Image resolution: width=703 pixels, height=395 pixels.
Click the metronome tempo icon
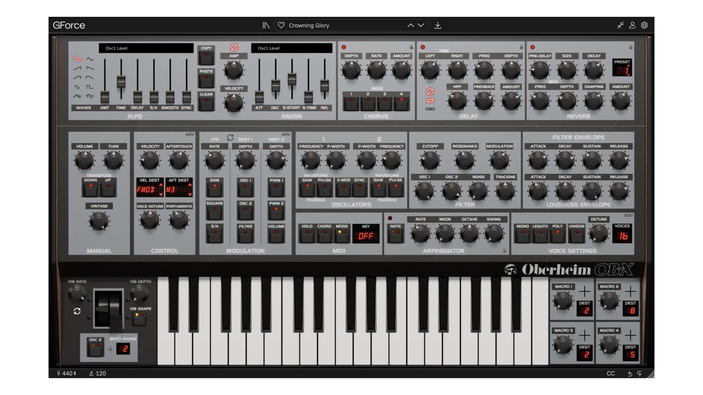coord(91,374)
